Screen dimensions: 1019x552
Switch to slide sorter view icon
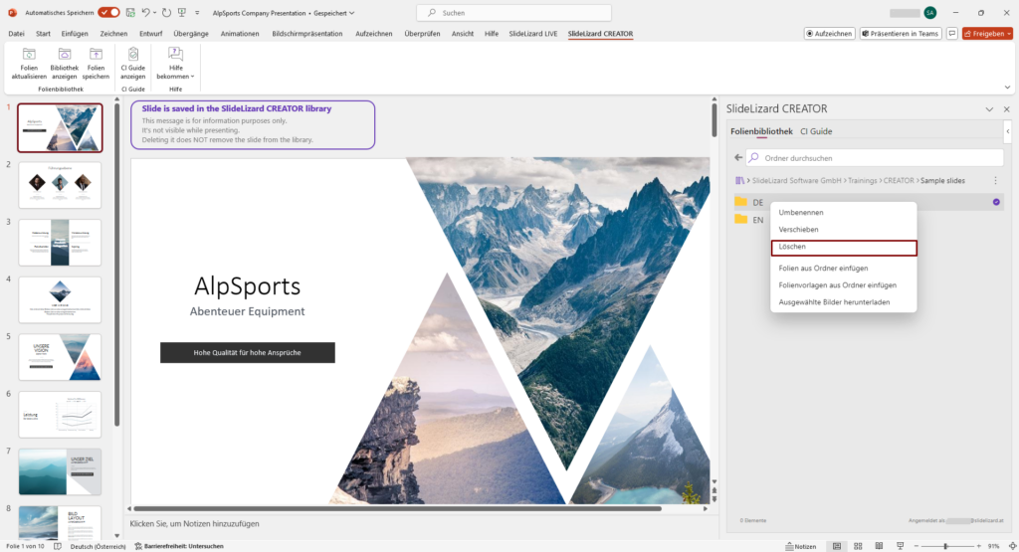tap(858, 546)
